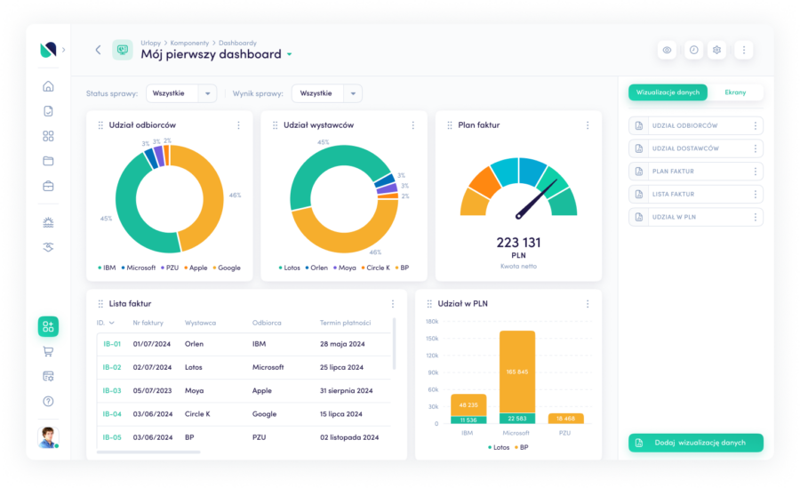Click the back arrow next to dashboard title
800x488 pixels.
(x=98, y=50)
